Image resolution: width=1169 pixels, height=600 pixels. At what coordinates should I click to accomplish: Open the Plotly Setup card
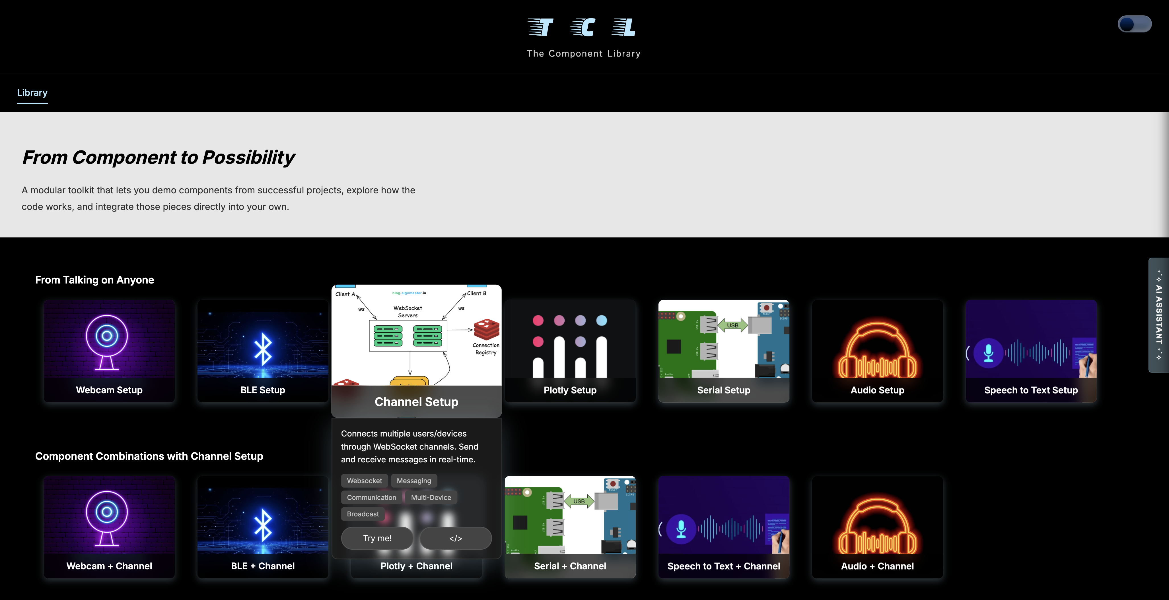click(x=570, y=351)
